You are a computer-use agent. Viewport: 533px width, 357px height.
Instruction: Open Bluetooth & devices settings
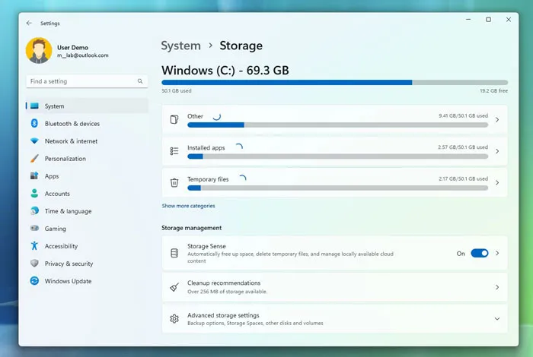[87, 124]
